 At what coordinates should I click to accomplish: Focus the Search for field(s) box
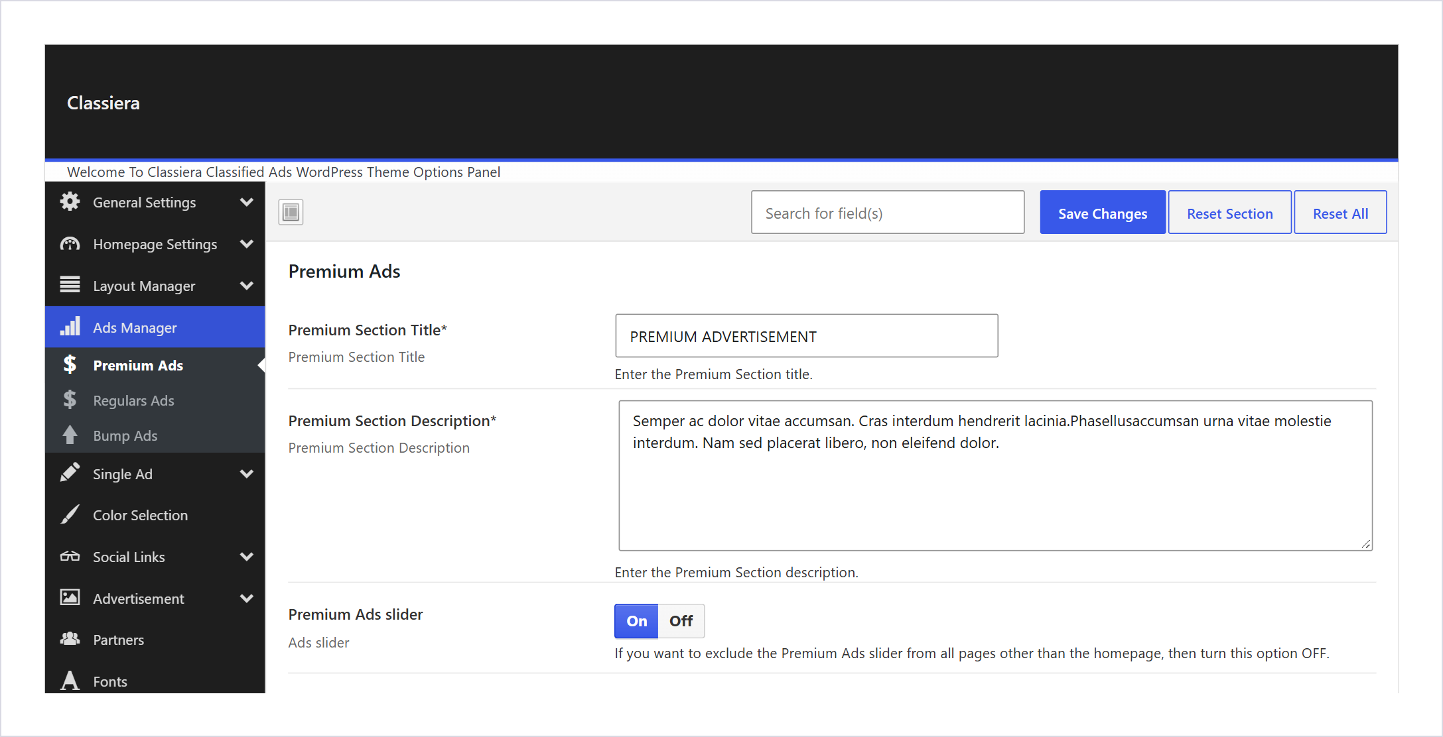tap(888, 213)
